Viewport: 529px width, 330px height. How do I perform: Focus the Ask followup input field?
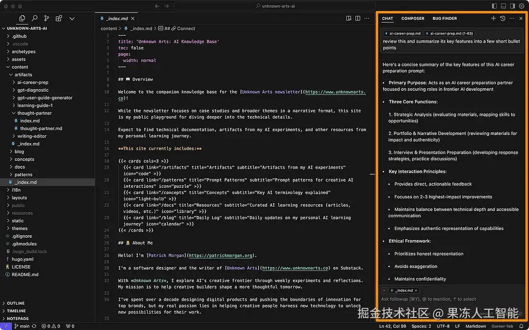pyautogui.click(x=452, y=299)
